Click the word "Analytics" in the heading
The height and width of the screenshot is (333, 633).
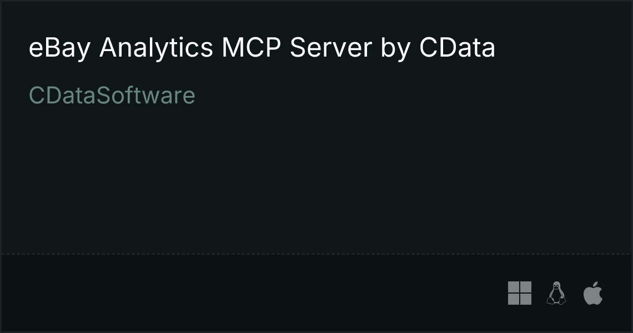click(x=156, y=48)
